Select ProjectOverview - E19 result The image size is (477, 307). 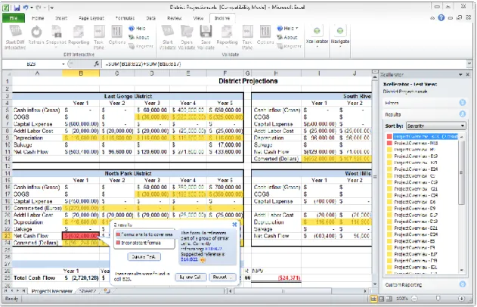click(413, 156)
